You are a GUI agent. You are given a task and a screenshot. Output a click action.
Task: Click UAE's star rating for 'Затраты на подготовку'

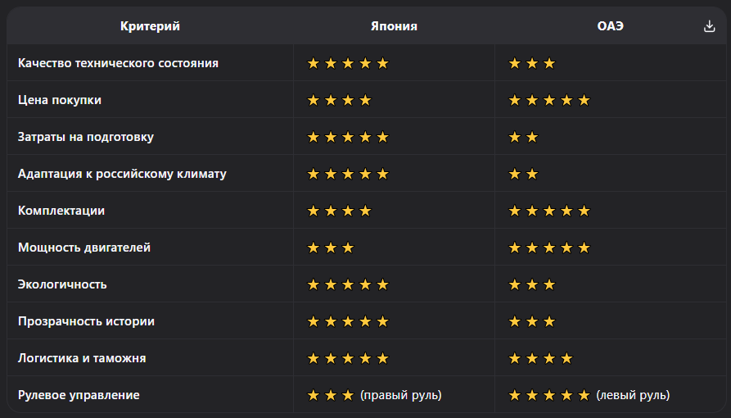523,137
